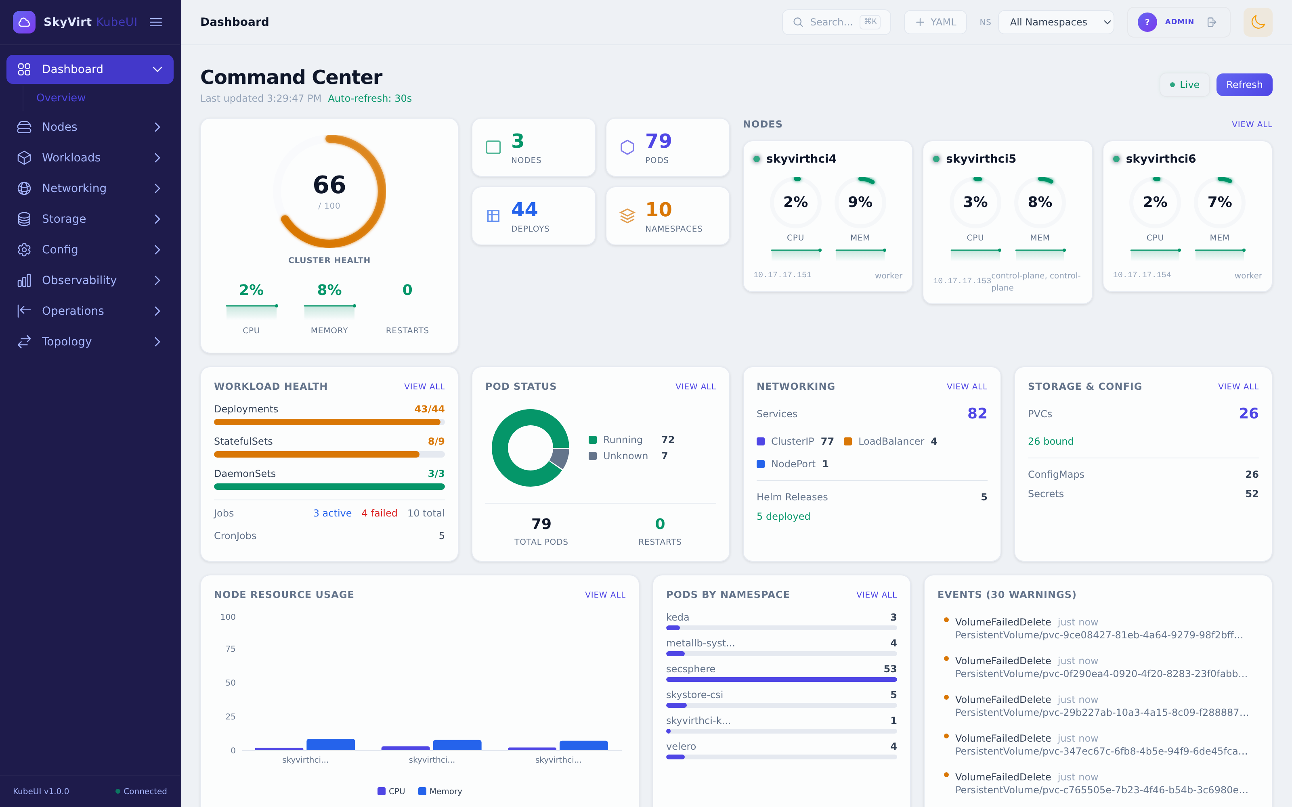Expand the Storage menu chevron
The image size is (1292, 807).
[x=157, y=219]
